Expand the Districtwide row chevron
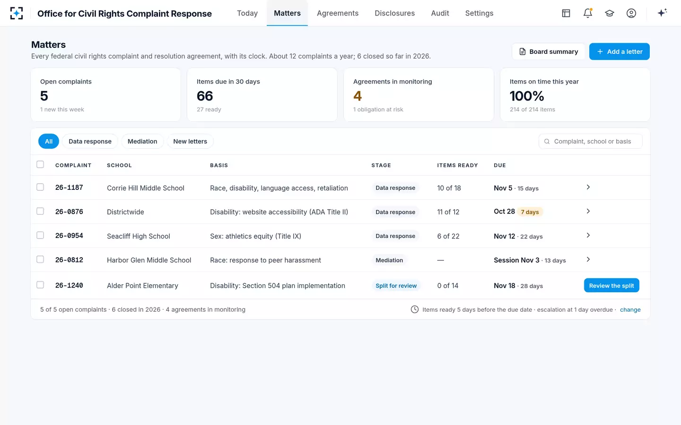The width and height of the screenshot is (681, 425). [x=588, y=211]
